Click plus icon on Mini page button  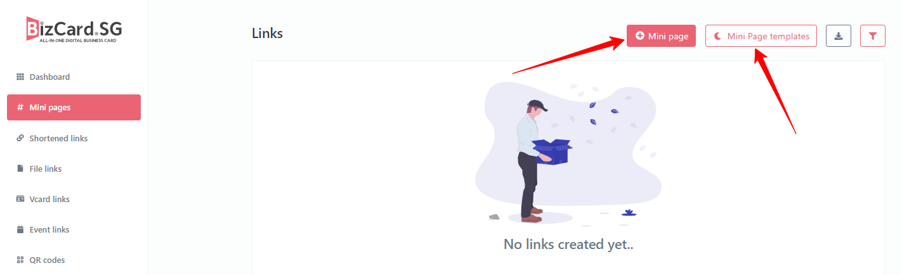pos(640,36)
